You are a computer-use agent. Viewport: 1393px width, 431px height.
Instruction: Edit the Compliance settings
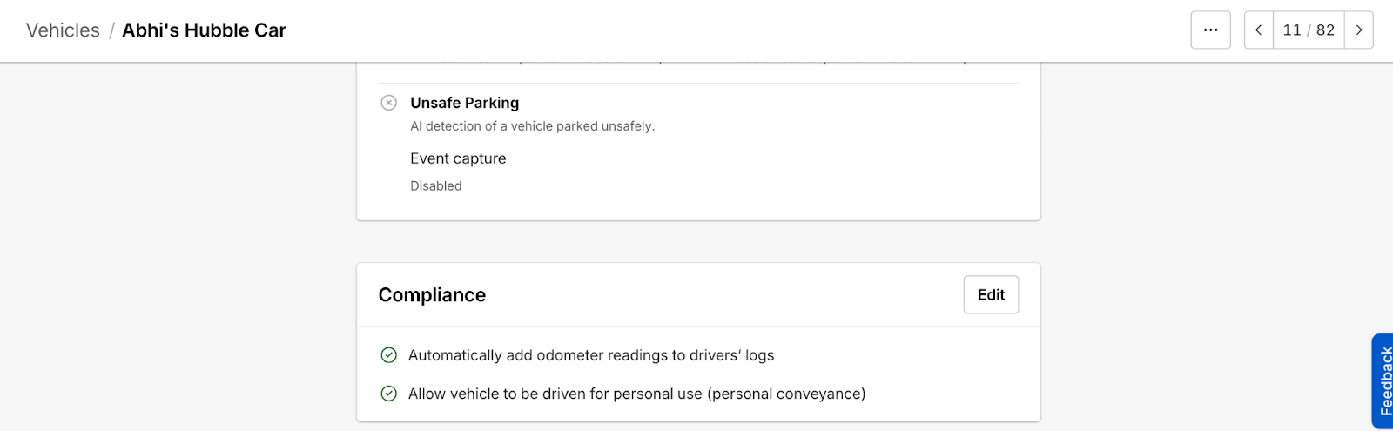(991, 294)
